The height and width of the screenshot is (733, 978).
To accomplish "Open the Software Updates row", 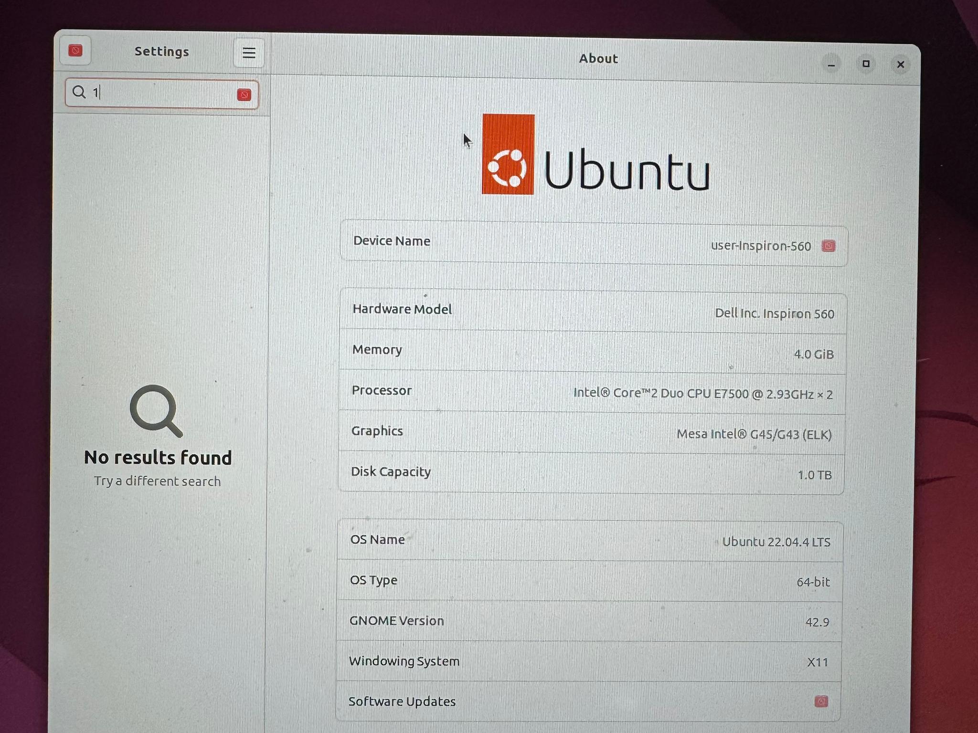I will [588, 701].
